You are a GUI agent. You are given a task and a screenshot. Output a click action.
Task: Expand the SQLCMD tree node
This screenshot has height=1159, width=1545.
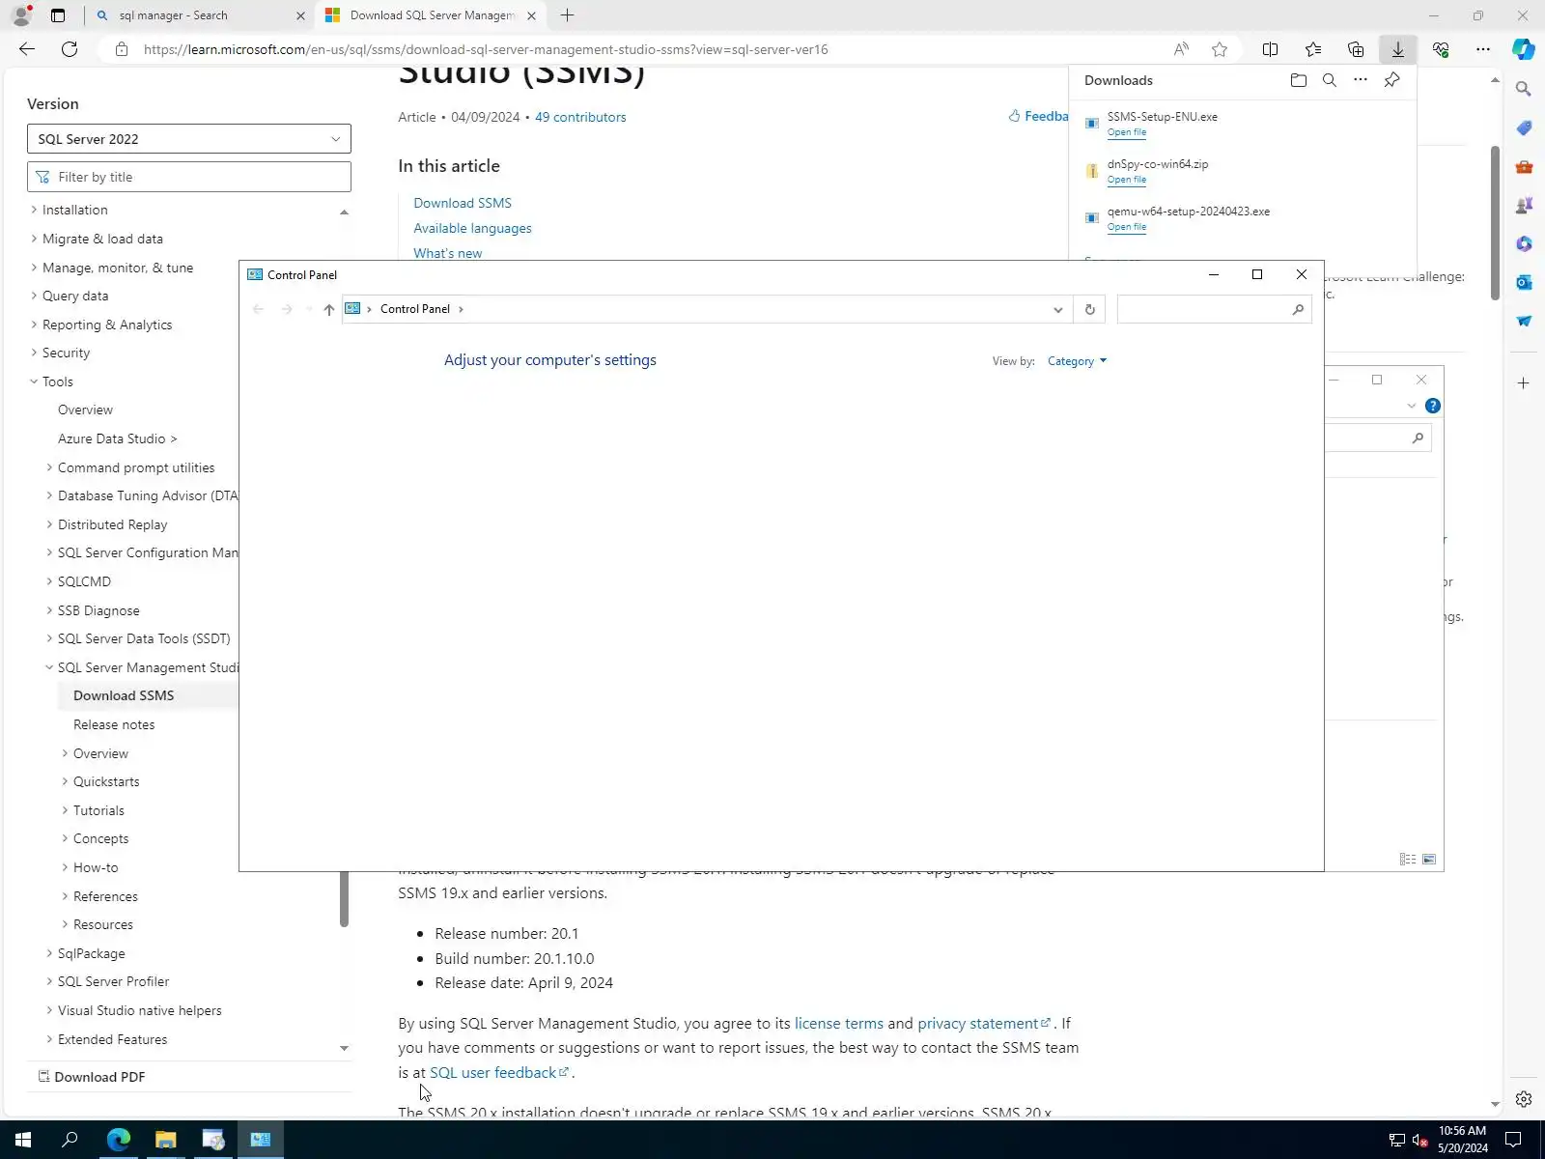49,581
